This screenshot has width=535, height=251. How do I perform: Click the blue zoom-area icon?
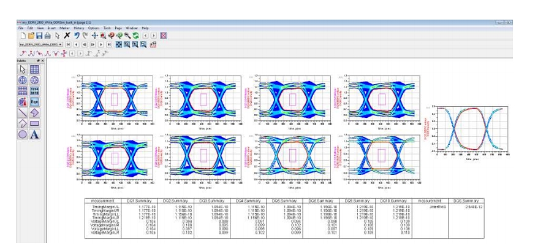tap(127, 44)
